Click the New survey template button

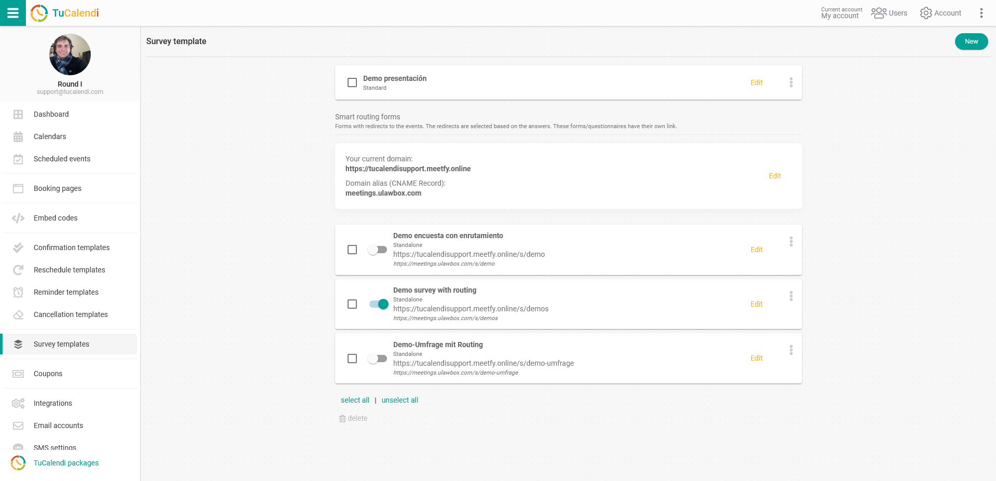pos(971,42)
